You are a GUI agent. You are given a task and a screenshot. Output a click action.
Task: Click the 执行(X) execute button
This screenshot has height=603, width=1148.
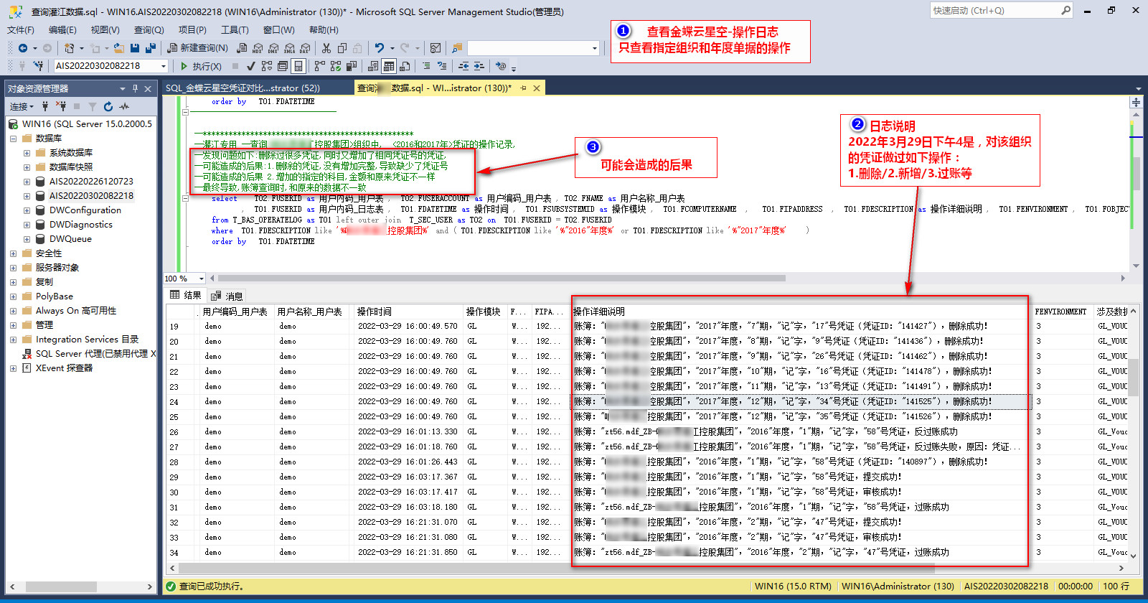coord(200,66)
